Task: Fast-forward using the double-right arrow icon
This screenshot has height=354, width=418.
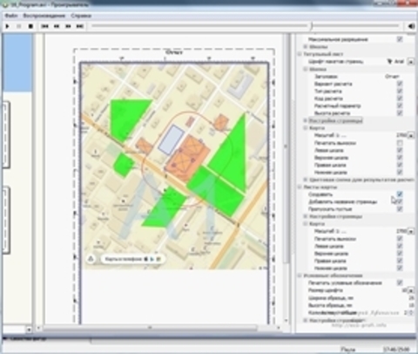Action: pyautogui.click(x=68, y=26)
